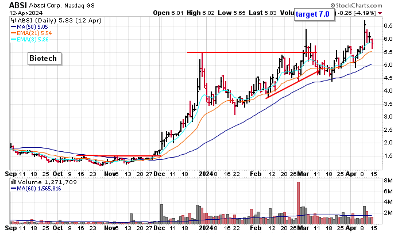
Task: Click the orange line swatch beside EMA(21)
Action: 14,33
